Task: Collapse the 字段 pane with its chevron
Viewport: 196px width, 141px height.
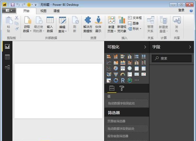Action: point(190,47)
